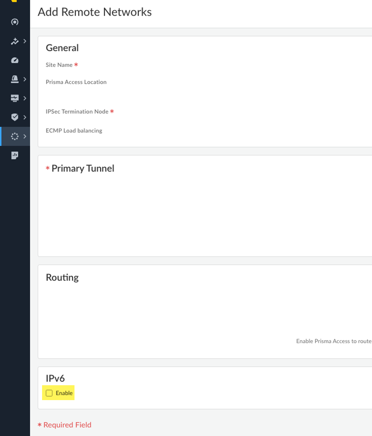Enable the IPv6 checkbox
Viewport: 372px width, 436px height.
[49, 393]
